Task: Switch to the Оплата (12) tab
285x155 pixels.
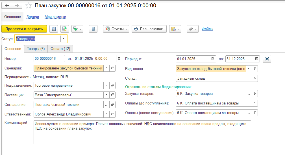Action: (x=60, y=49)
